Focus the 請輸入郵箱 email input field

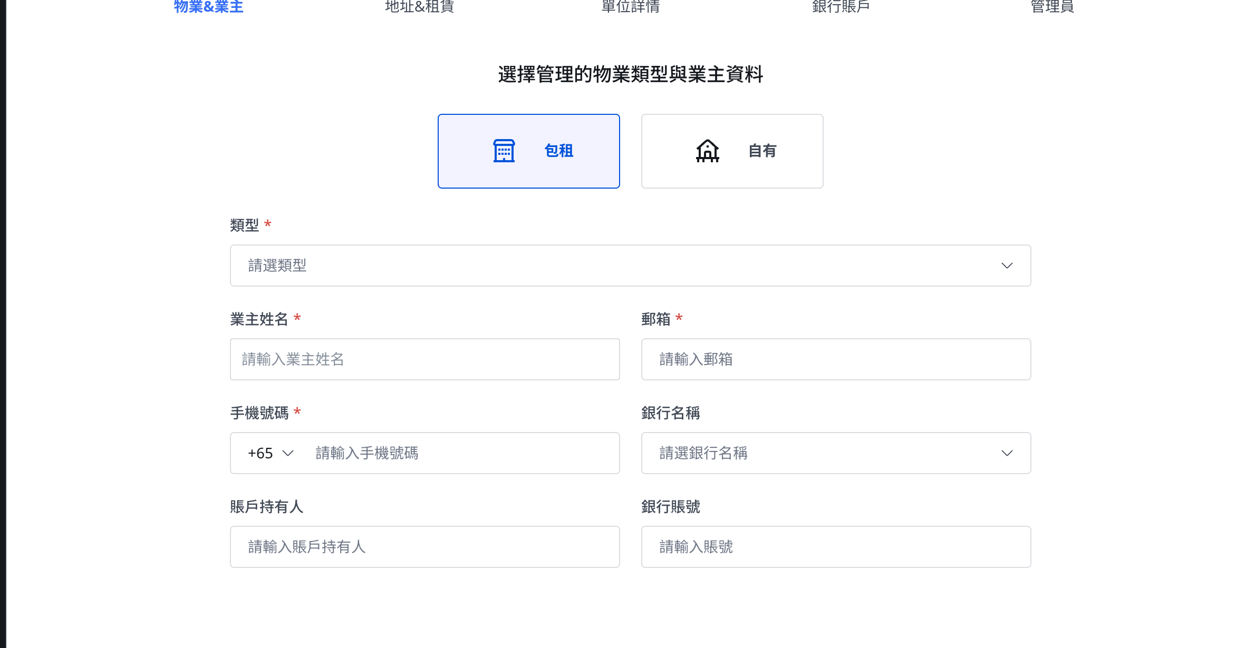pos(836,359)
